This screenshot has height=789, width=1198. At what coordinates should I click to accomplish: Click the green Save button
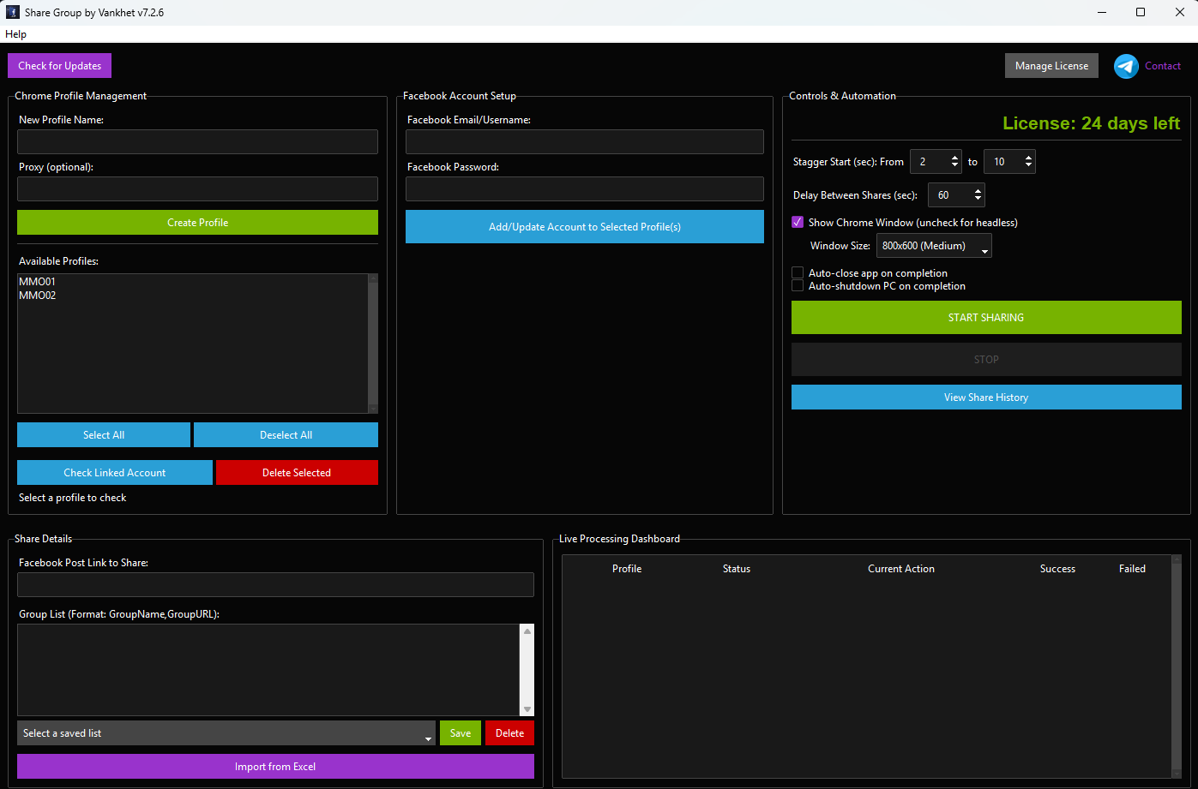pos(461,733)
